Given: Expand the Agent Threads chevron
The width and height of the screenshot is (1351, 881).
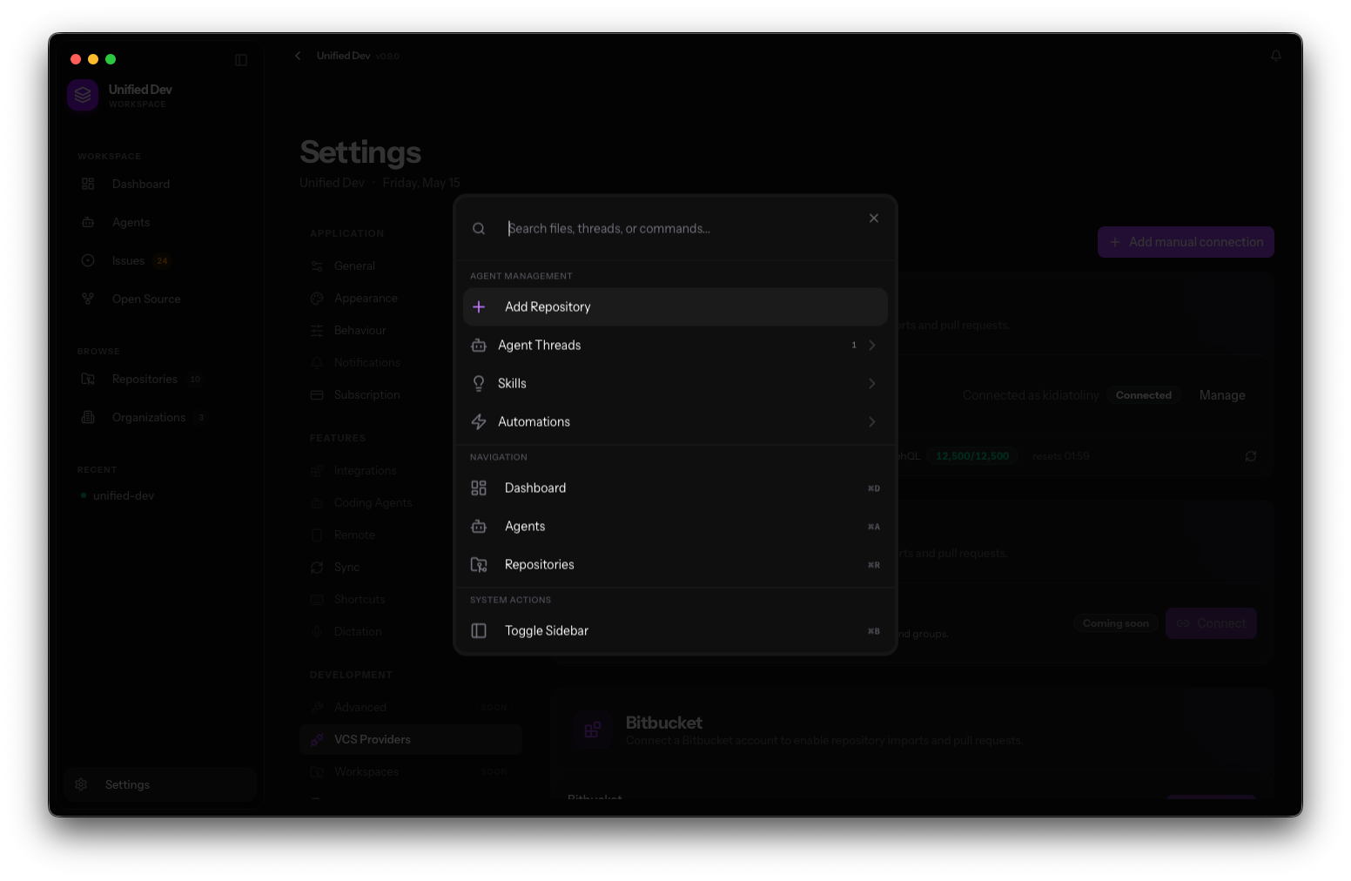Looking at the screenshot, I should [871, 346].
